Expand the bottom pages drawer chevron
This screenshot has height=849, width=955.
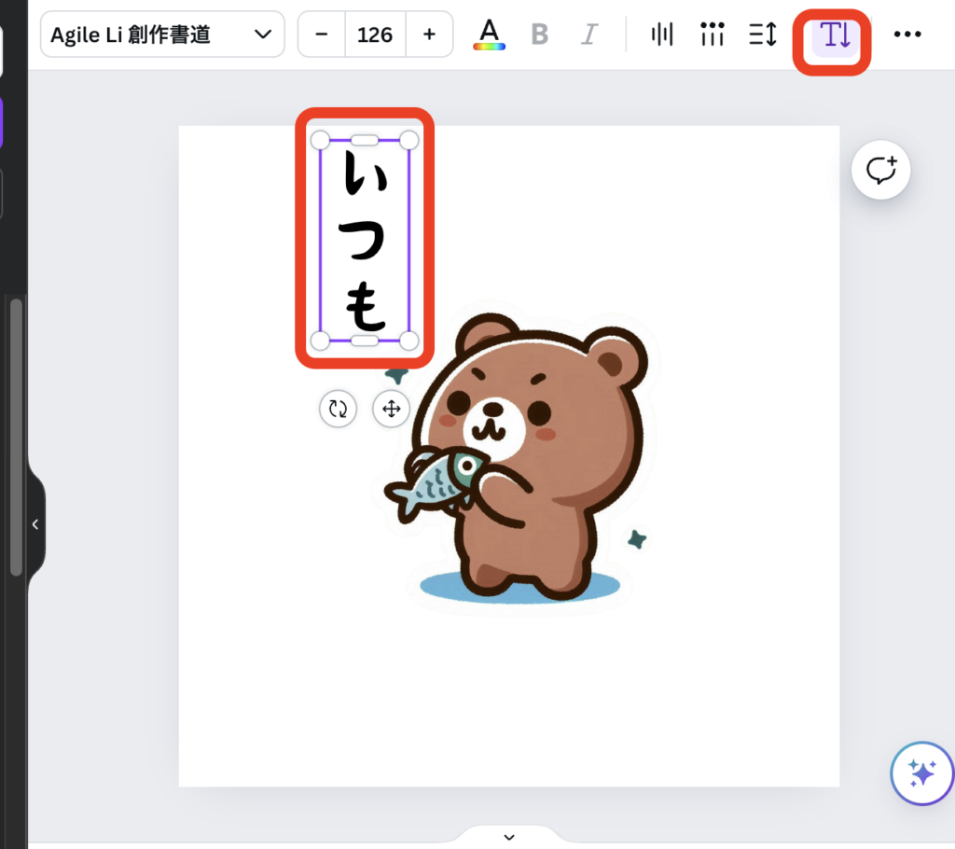pos(509,836)
